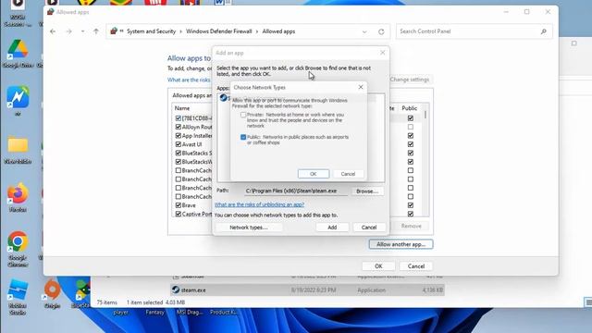Click the search magnifier icon
The image size is (592, 333).
(544, 31)
